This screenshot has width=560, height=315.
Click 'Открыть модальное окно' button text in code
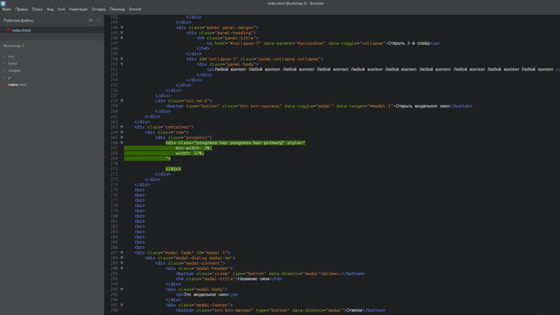point(423,106)
